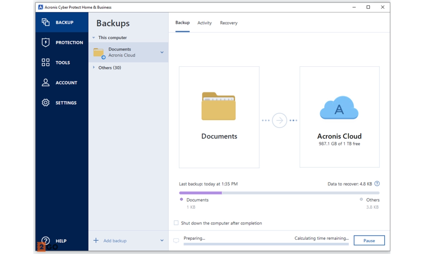Click Add backup plus button
This screenshot has width=424, height=254.
click(96, 240)
